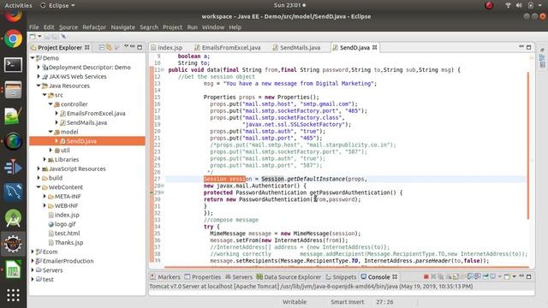Collapse All in Project Explorer

(102, 47)
